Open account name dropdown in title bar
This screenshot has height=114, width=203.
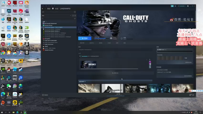pyautogui.click(x=182, y=6)
